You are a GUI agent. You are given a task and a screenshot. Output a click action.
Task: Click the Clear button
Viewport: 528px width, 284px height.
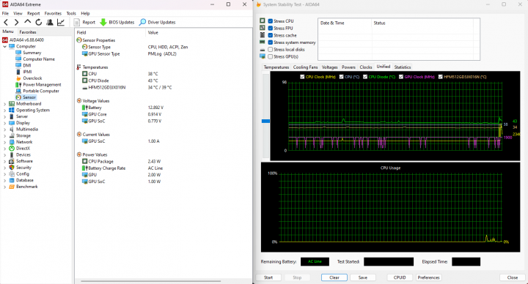(334, 277)
